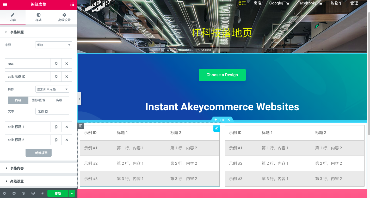Open the widgets grid panel icon
The width and height of the screenshot is (370, 198).
pyautogui.click(x=72, y=4)
